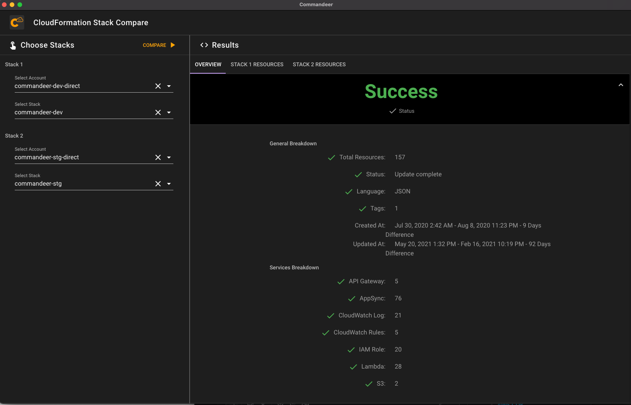Click the Choose Stacks hand pointer icon
This screenshot has width=631, height=405.
click(13, 45)
